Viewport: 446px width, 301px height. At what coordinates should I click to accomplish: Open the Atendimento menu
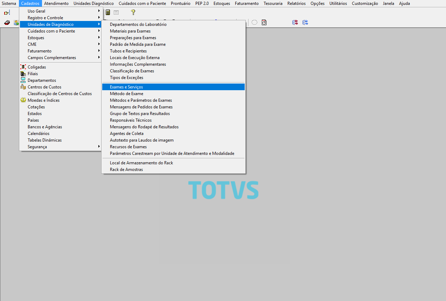56,3
